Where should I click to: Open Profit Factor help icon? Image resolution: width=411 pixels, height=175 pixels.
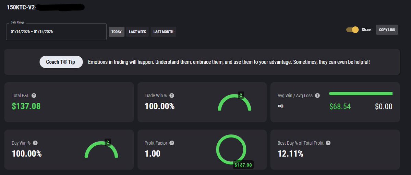tap(172, 143)
